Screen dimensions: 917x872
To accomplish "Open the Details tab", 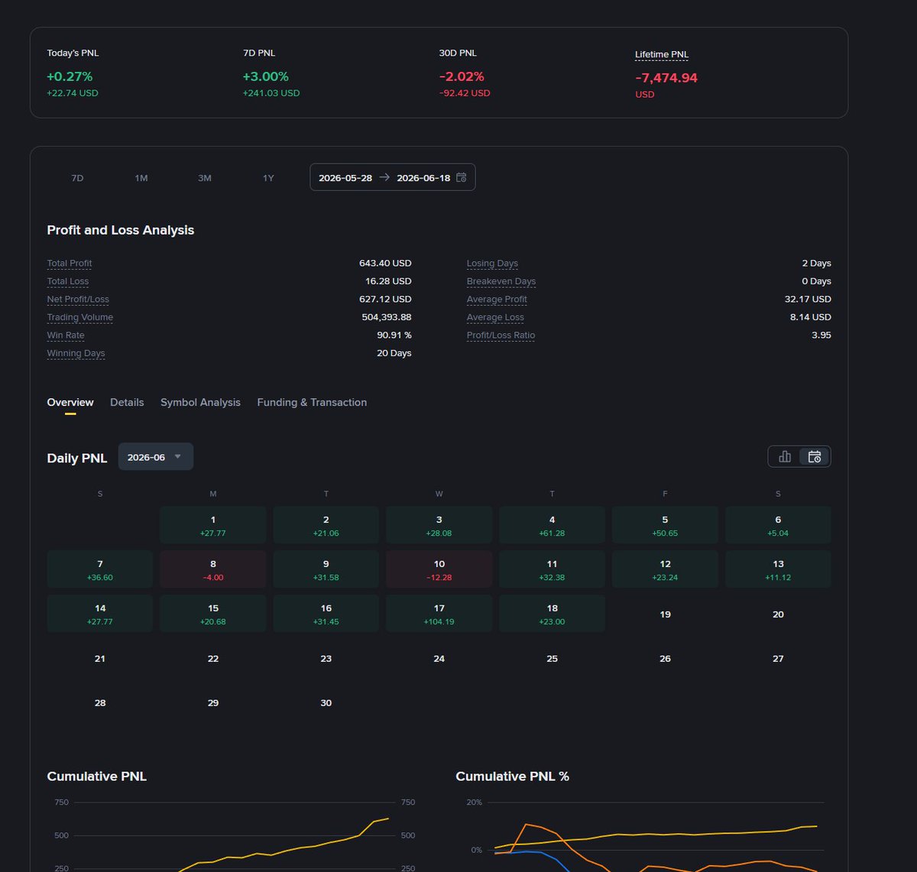I will (127, 403).
